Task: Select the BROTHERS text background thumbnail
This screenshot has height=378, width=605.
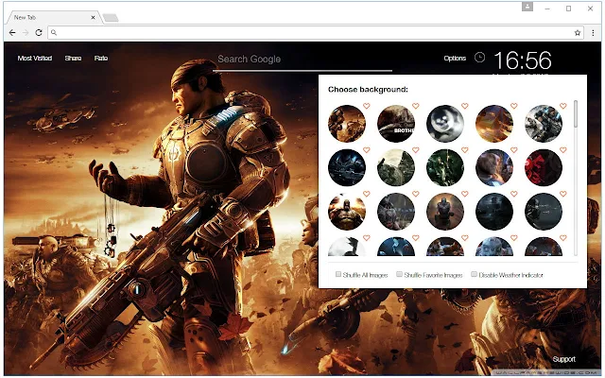Action: coord(396,124)
